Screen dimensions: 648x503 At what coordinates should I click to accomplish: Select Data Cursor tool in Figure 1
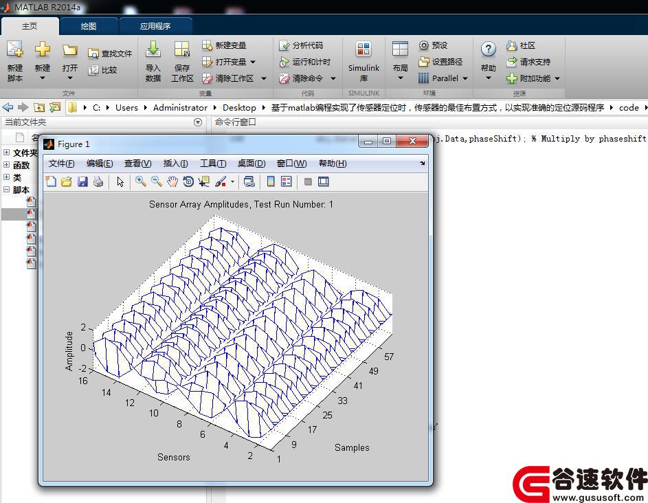[203, 181]
